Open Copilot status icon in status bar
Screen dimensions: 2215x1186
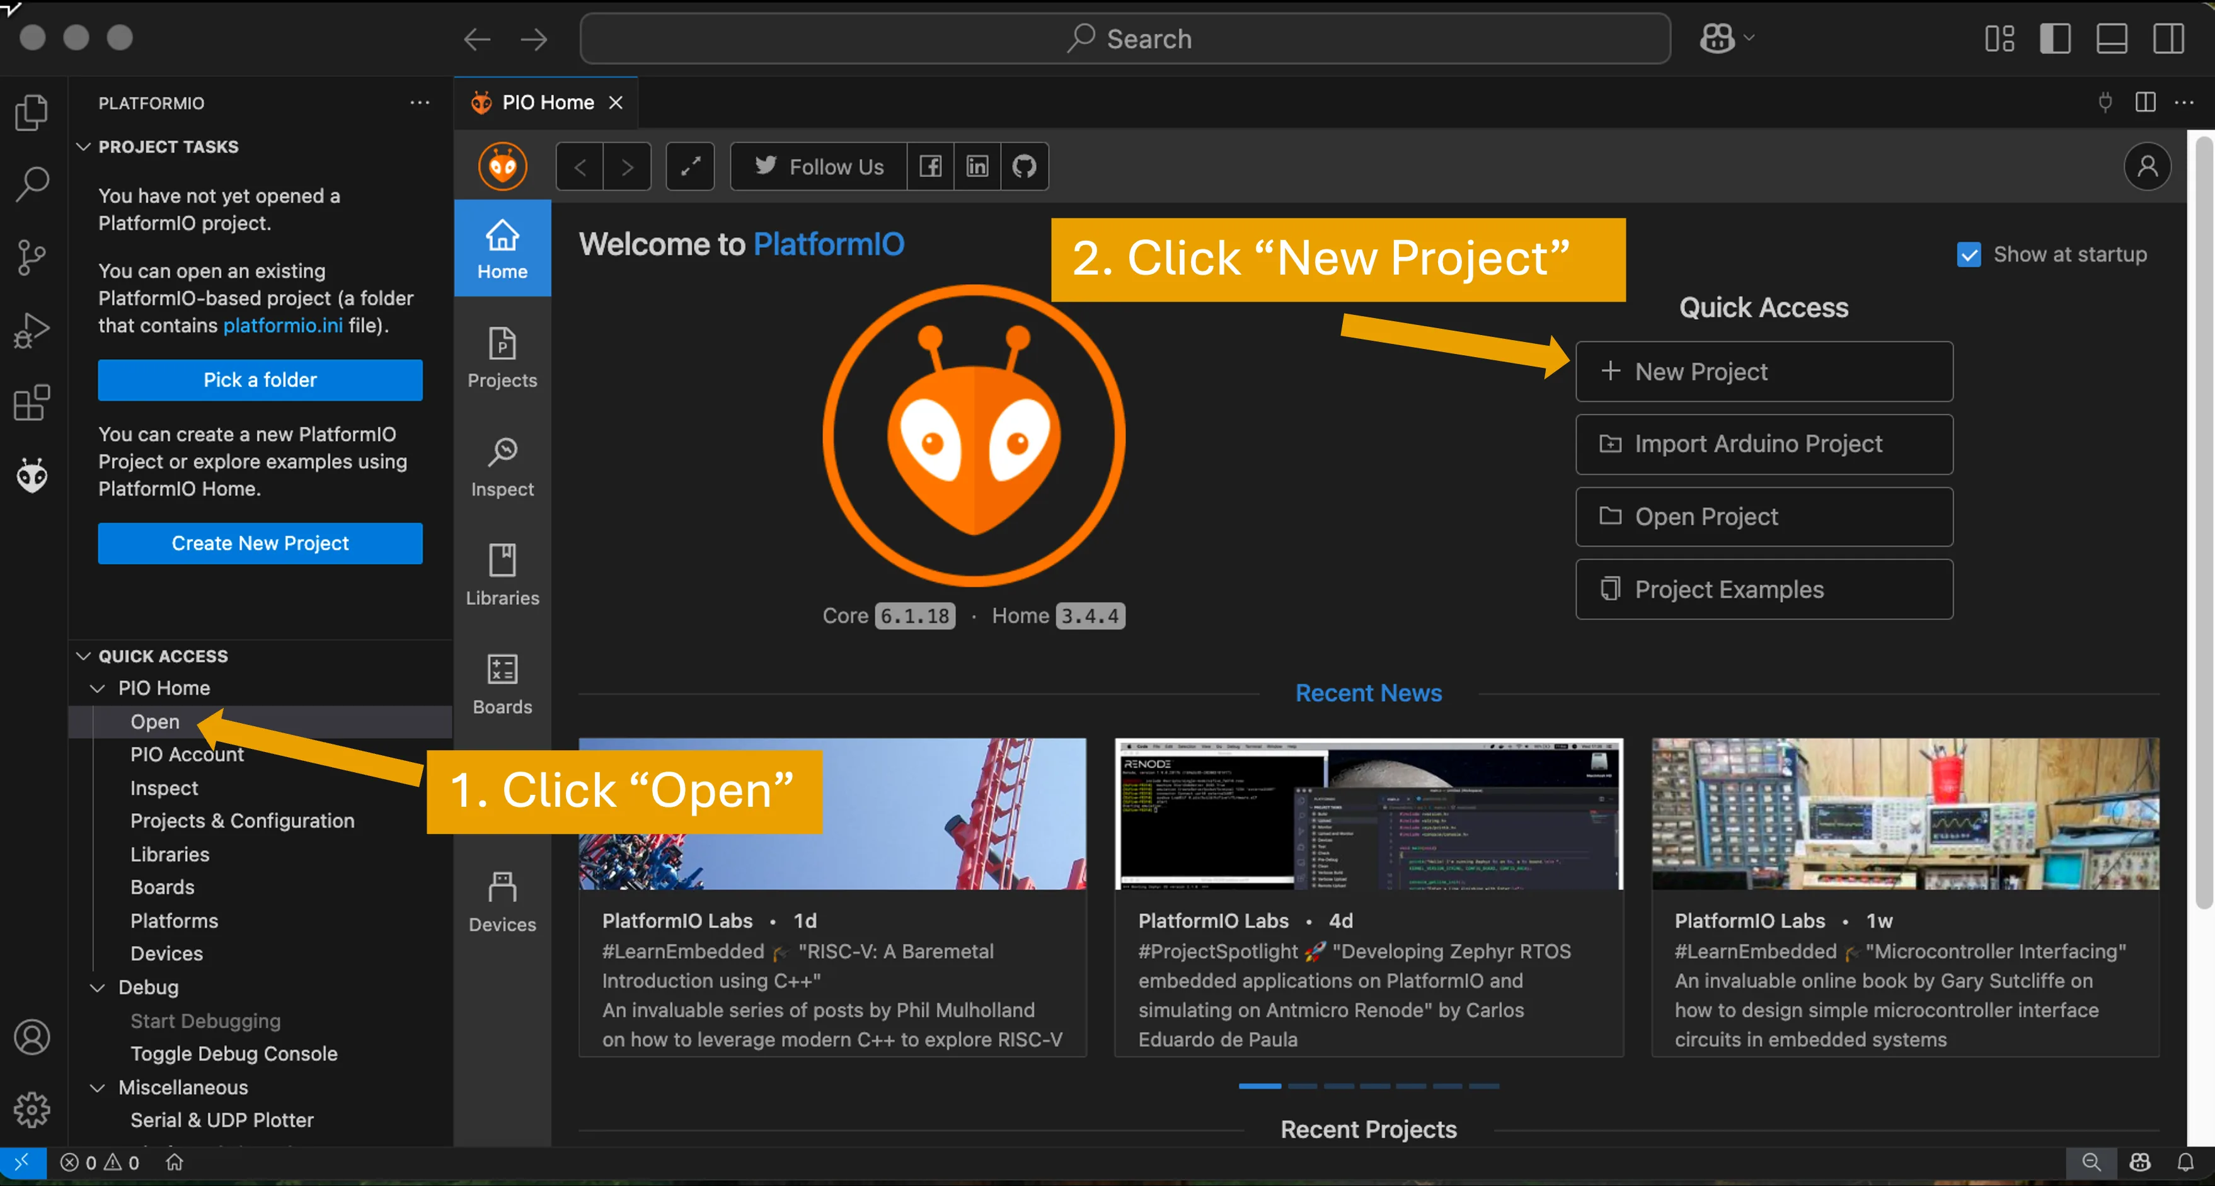pos(2140,1163)
